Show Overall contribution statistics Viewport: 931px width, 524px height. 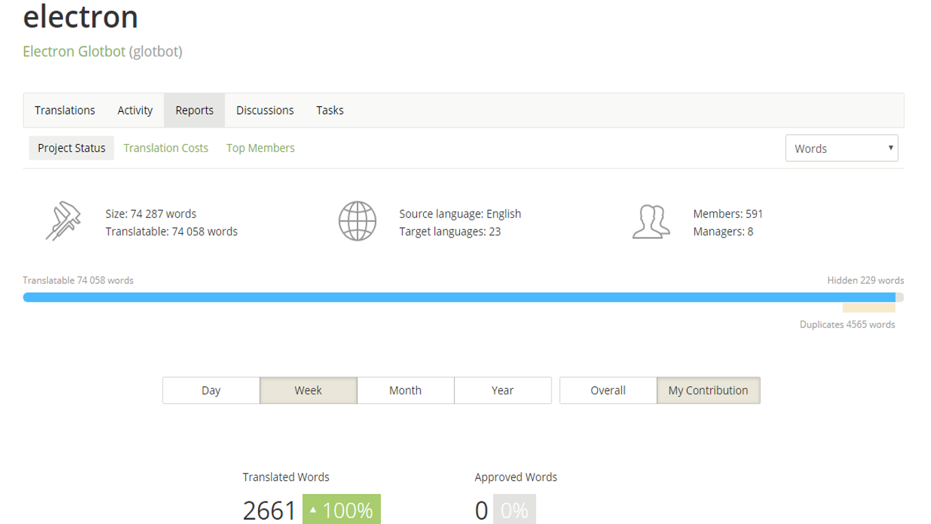[608, 390]
